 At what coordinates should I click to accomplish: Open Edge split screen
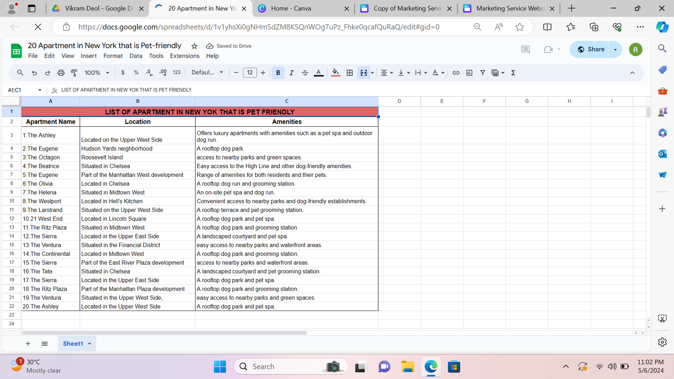547,27
